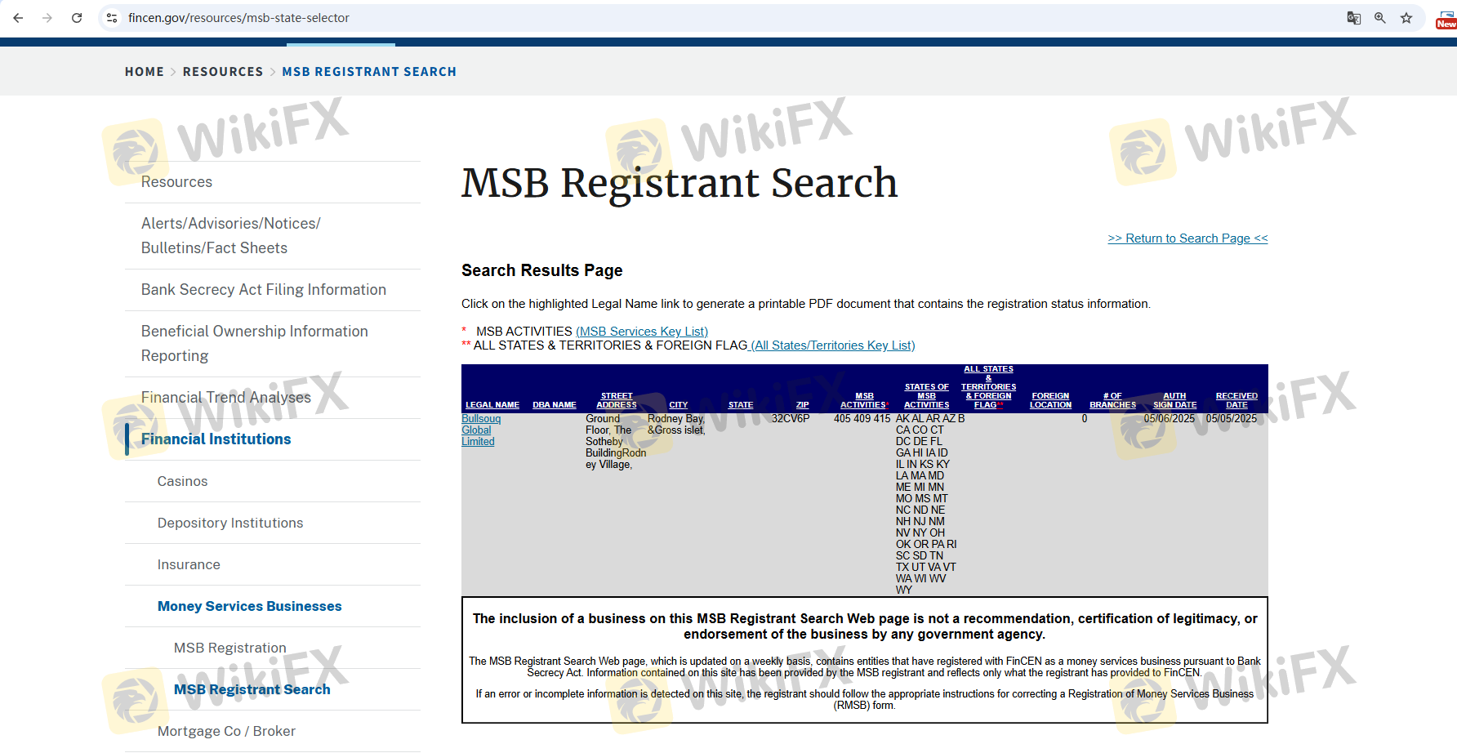Screen dimensions: 1457x753
Task: Open Financial Trend Analyses sidebar item
Action: [226, 398]
